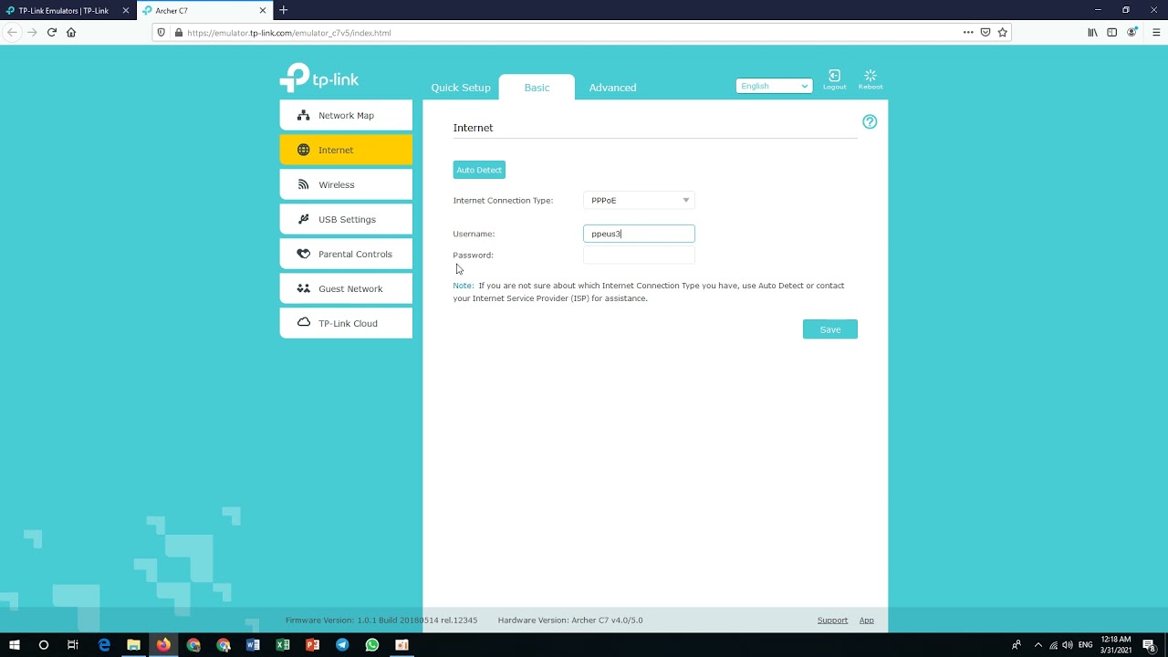This screenshot has height=657, width=1168.
Task: Switch to TP-Link Emulators browser tab
Action: point(68,10)
